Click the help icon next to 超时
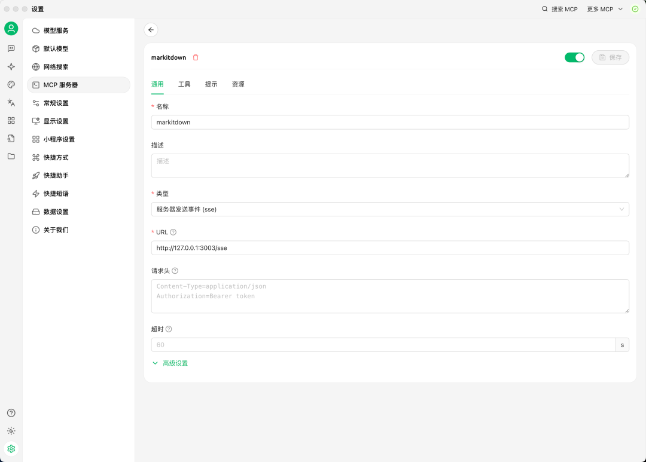 click(169, 329)
